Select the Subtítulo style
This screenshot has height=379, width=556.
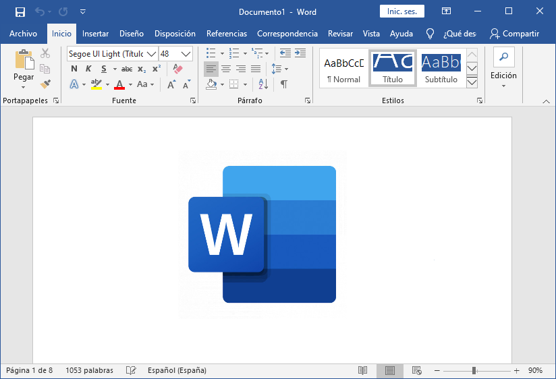pos(441,69)
